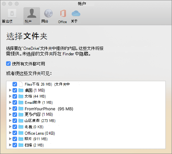The image size is (172, 154).
Task: Uncheck the 扫描 (2 MB) checkbox
Action: (15, 145)
